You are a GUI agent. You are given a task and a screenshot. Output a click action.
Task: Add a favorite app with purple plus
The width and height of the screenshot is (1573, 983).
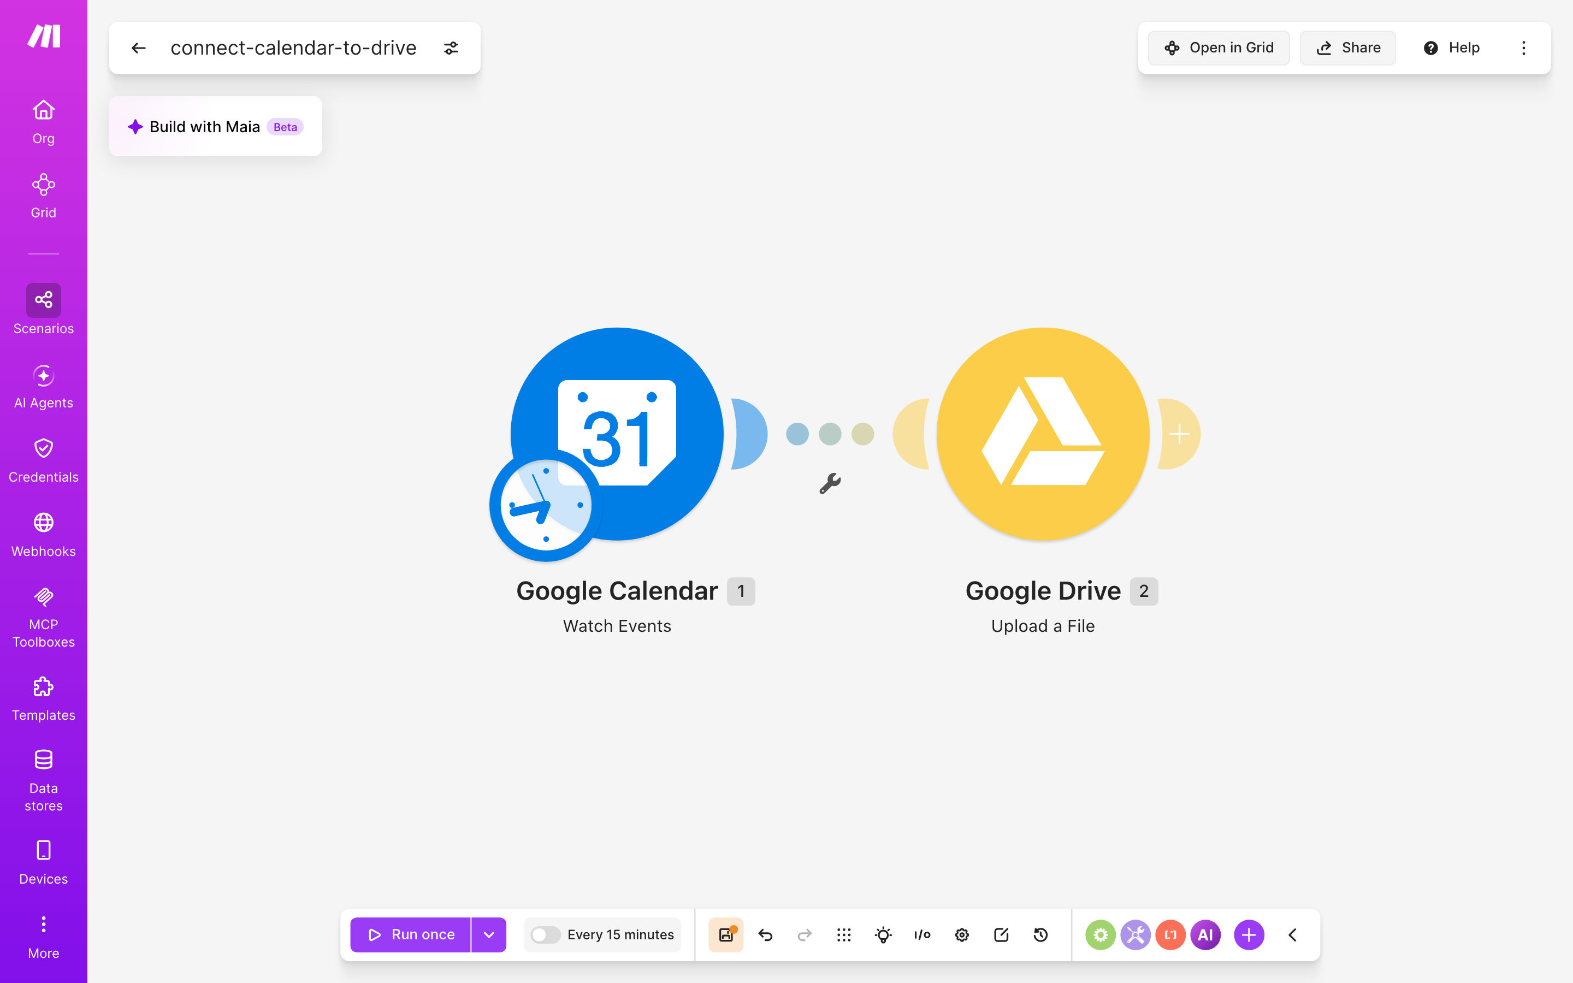[1249, 935]
